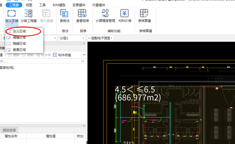Select the 图层管理 tab
The width and height of the screenshot is (235, 144).
(x=9, y=130)
